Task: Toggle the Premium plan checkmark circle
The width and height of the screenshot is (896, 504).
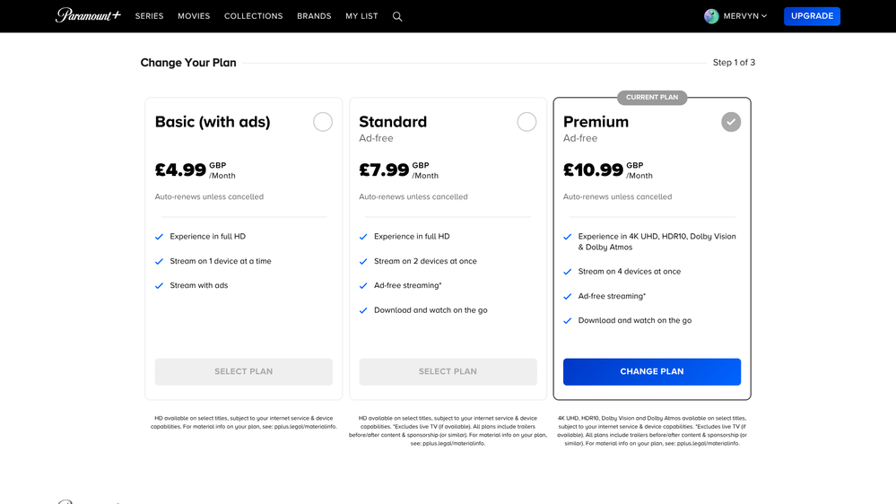Action: [731, 122]
